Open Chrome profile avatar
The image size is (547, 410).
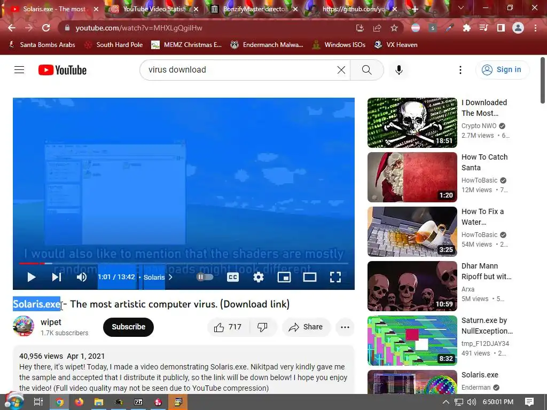click(518, 28)
